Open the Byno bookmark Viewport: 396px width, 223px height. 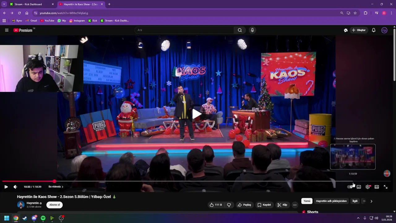pos(17,21)
